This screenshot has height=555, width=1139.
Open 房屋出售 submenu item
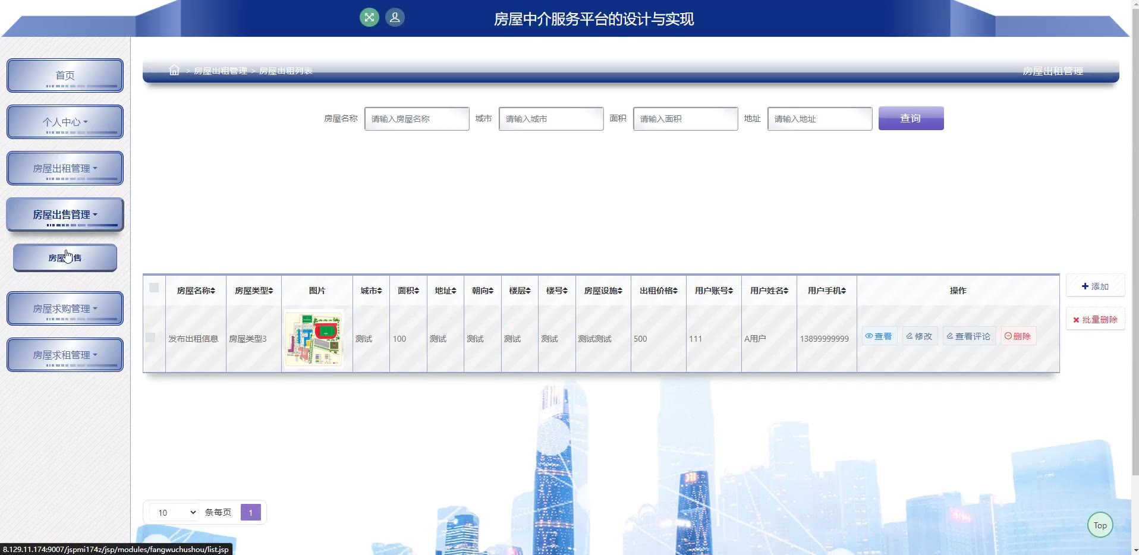(x=65, y=258)
